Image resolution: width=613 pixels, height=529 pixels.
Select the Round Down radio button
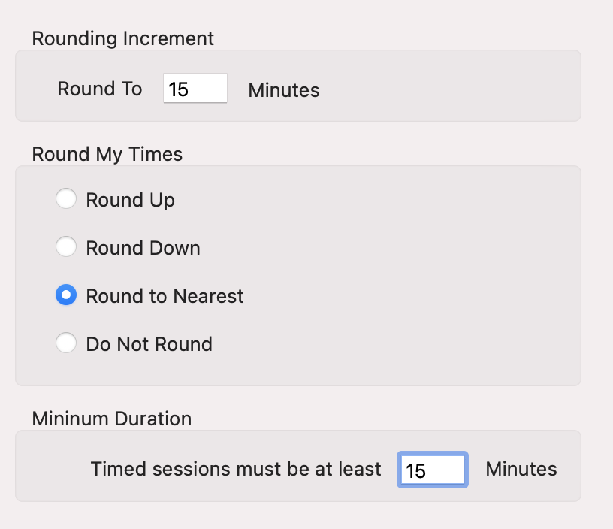point(66,247)
